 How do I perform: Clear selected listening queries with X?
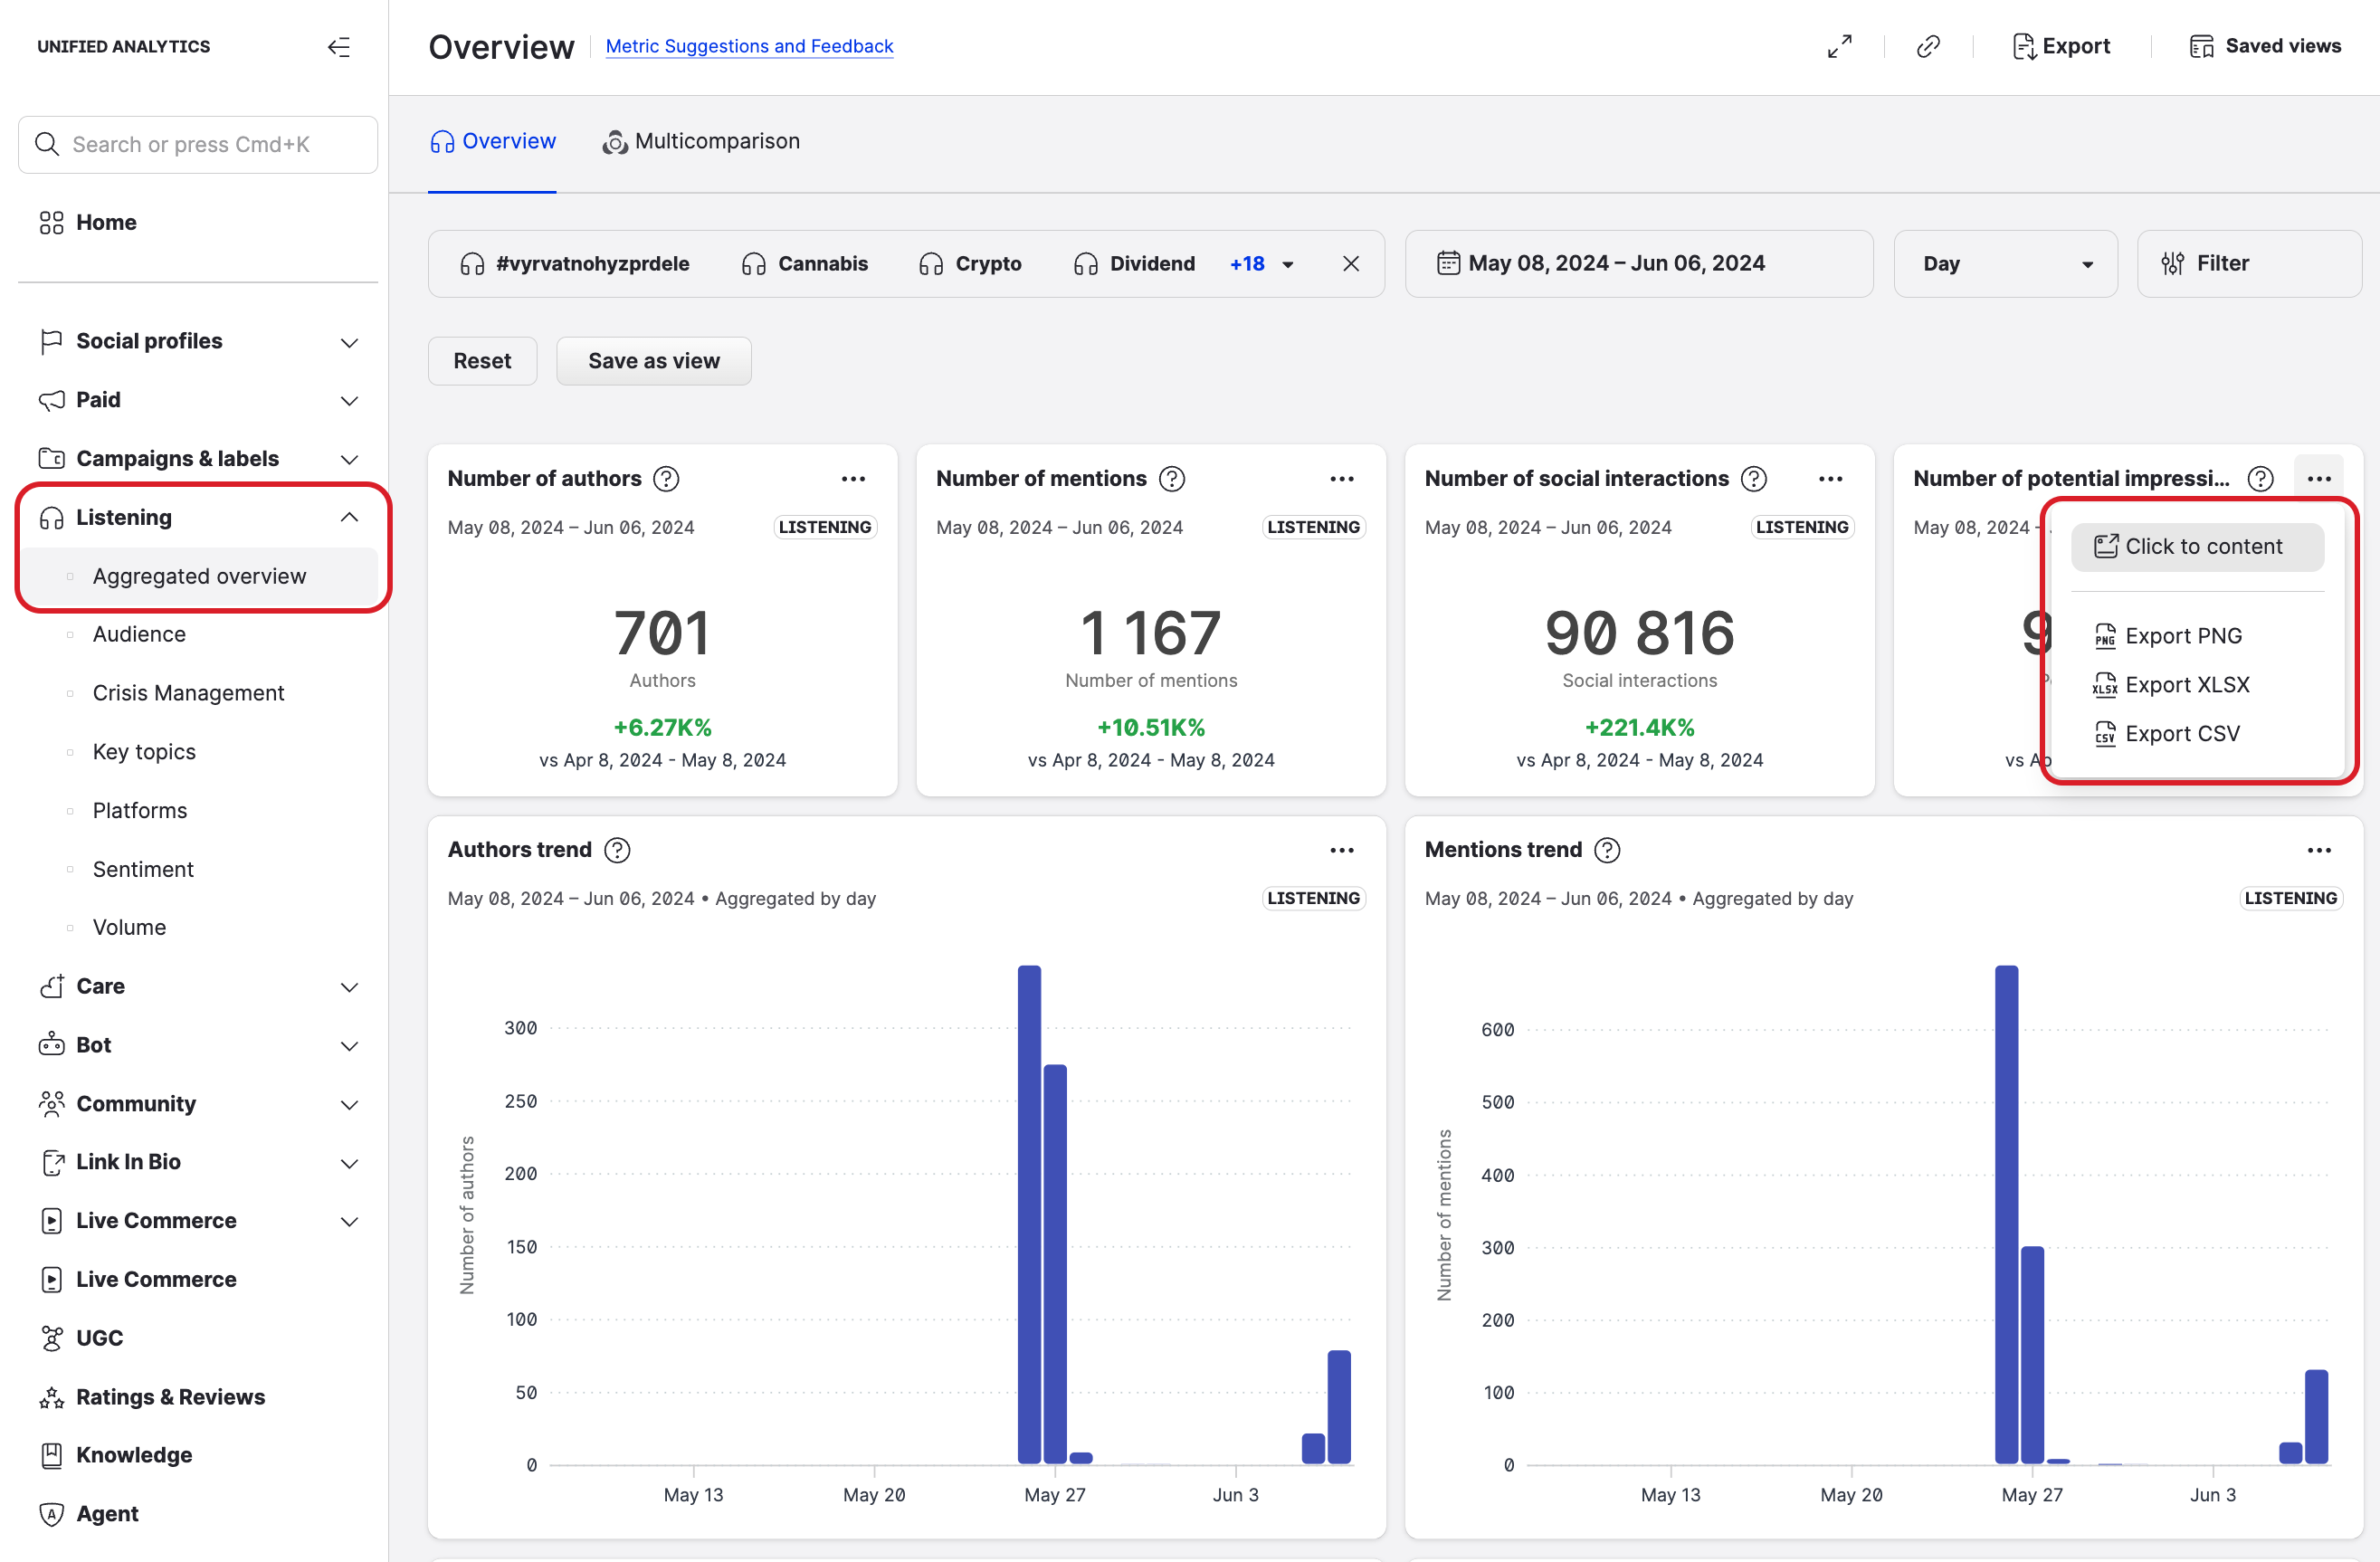(1350, 264)
